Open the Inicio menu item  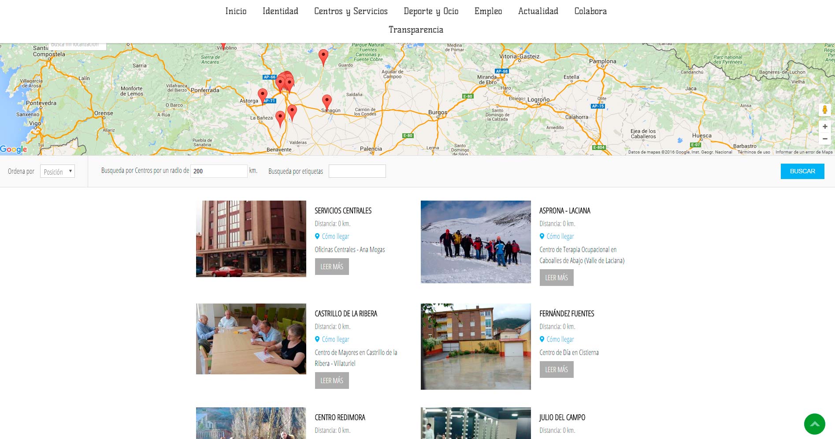point(236,11)
